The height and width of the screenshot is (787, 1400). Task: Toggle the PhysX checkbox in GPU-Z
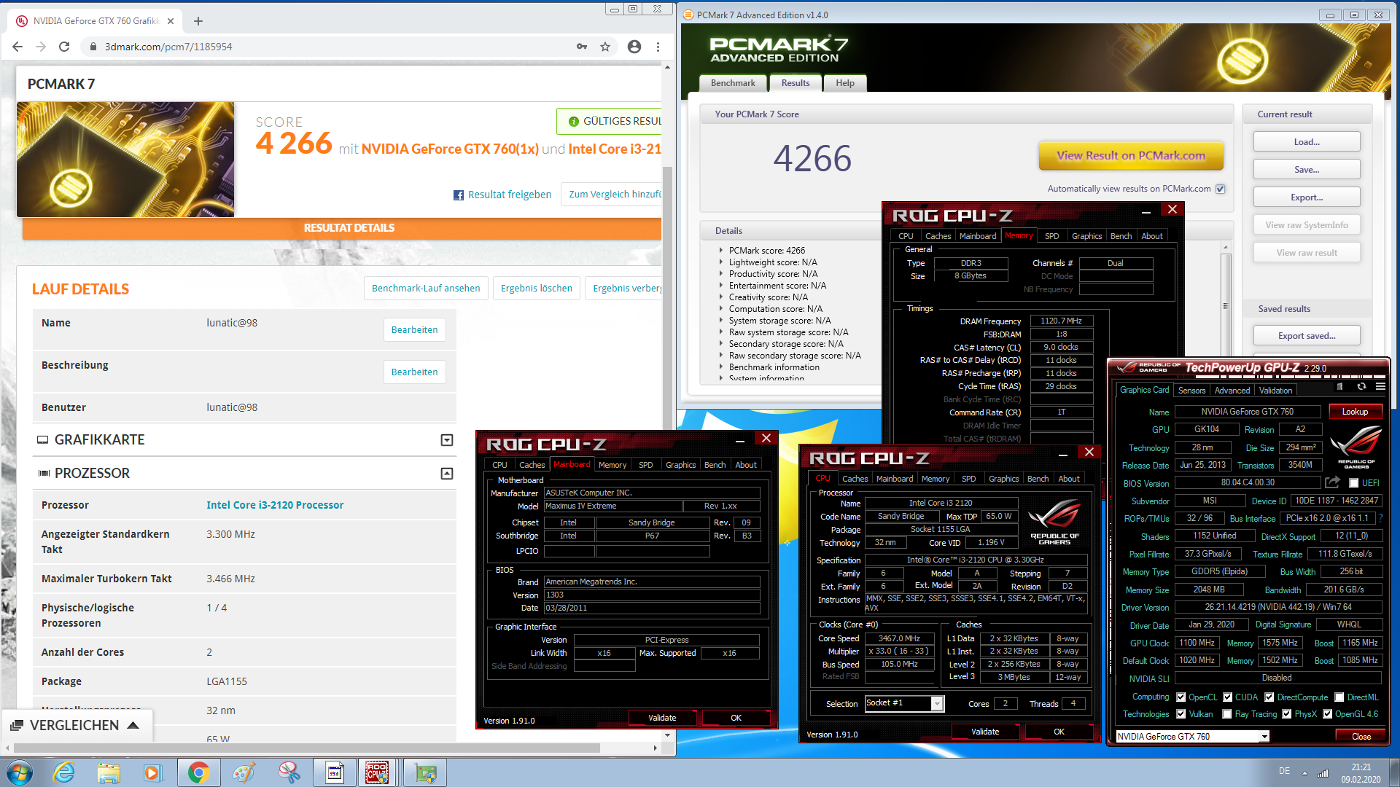pyautogui.click(x=1287, y=714)
